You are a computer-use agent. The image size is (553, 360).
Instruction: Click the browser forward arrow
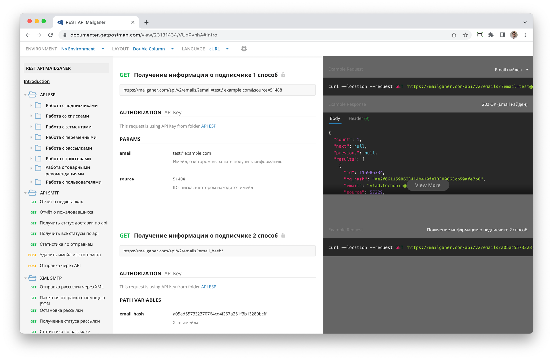(x=39, y=35)
